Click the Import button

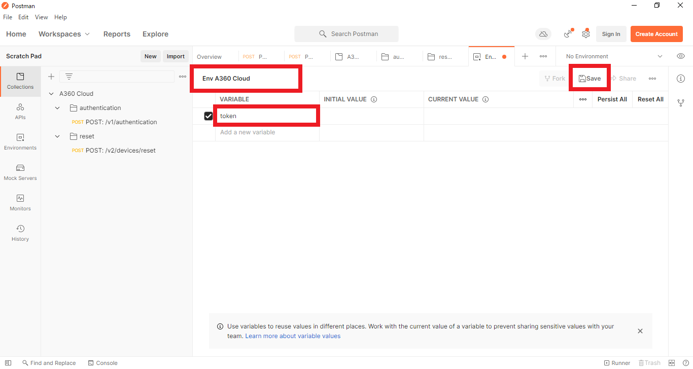176,56
